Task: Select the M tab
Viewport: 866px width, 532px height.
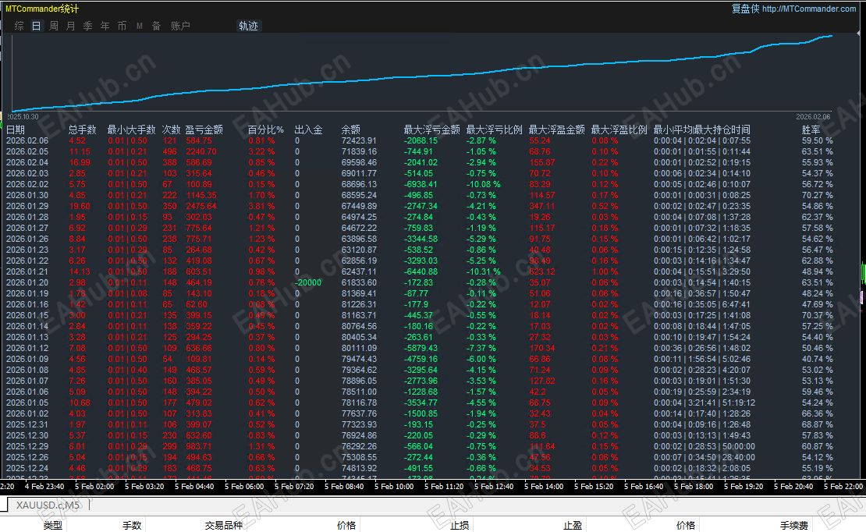Action: click(139, 26)
